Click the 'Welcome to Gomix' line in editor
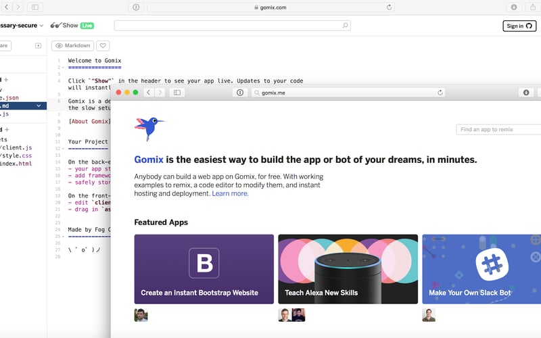541x338 pixels. (95, 60)
